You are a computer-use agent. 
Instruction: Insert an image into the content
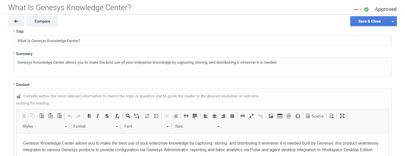point(271,116)
